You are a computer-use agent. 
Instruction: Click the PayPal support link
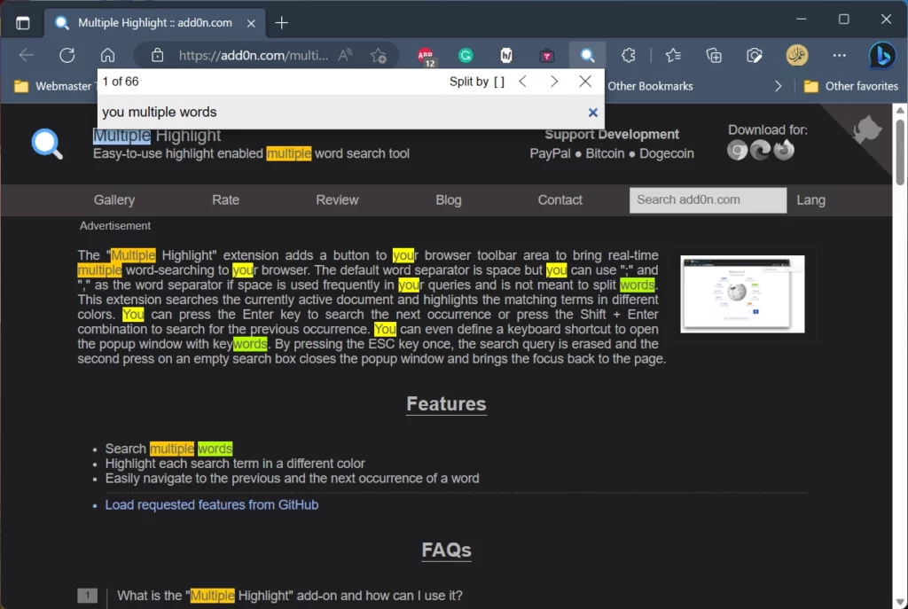click(550, 153)
